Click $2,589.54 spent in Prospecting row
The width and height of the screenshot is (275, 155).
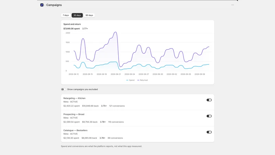(71, 122)
